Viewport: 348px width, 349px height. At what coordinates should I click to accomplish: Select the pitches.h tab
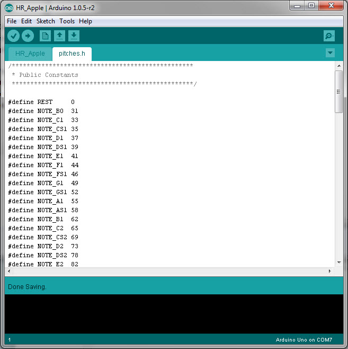pos(72,54)
